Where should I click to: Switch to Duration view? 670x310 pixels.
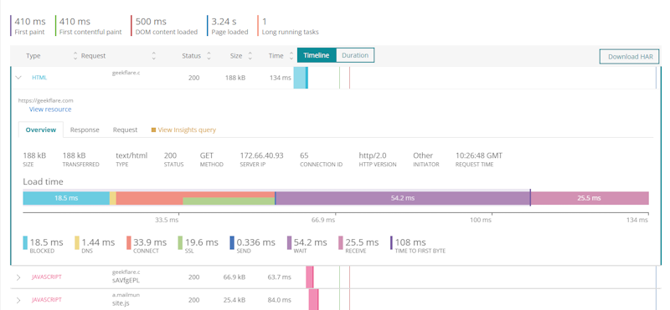coord(355,55)
